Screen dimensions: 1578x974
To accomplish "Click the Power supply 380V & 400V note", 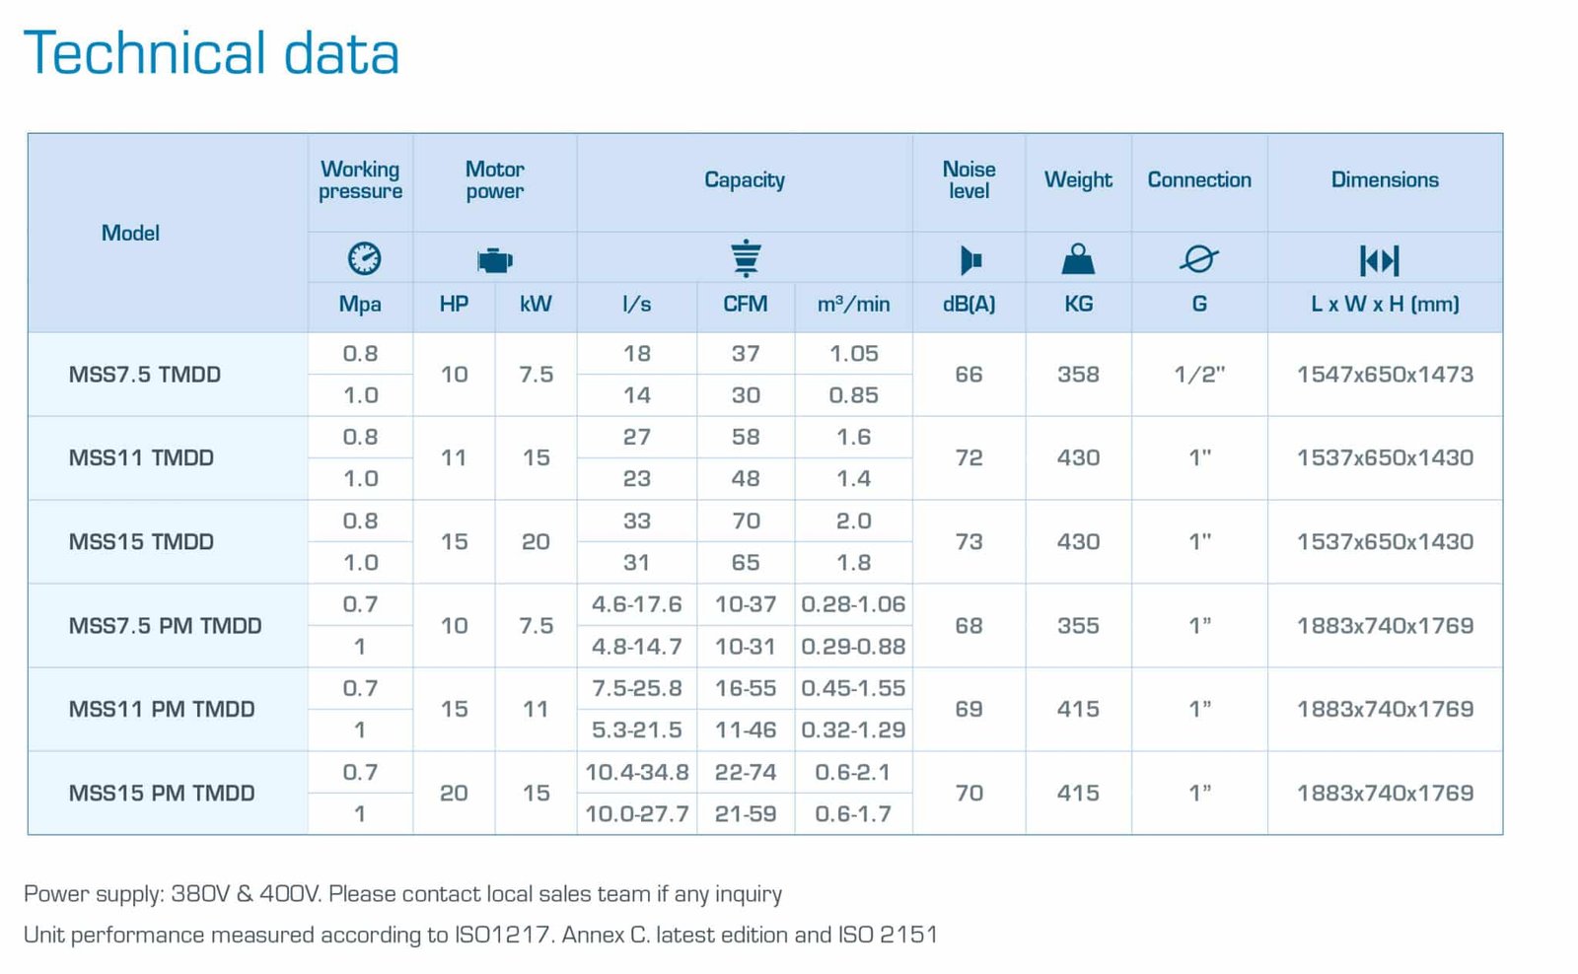I will [x=402, y=894].
